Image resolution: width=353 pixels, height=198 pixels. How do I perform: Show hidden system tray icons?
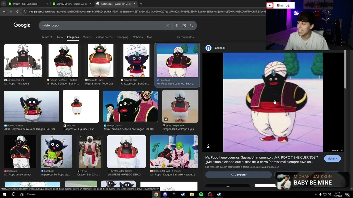coord(316,194)
